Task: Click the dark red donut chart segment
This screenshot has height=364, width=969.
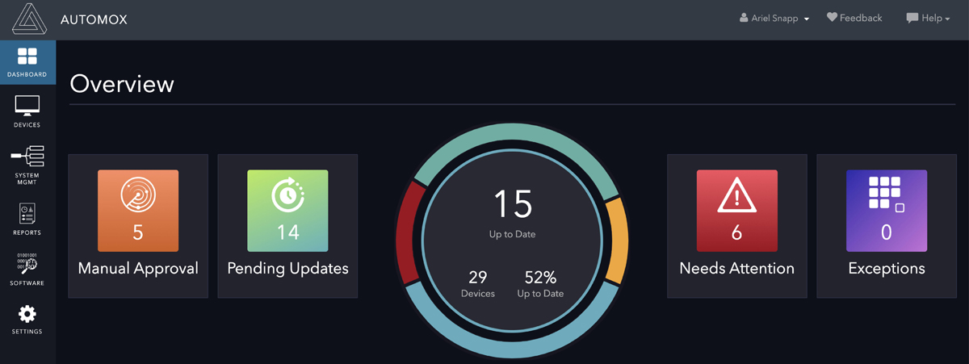Action: point(409,231)
